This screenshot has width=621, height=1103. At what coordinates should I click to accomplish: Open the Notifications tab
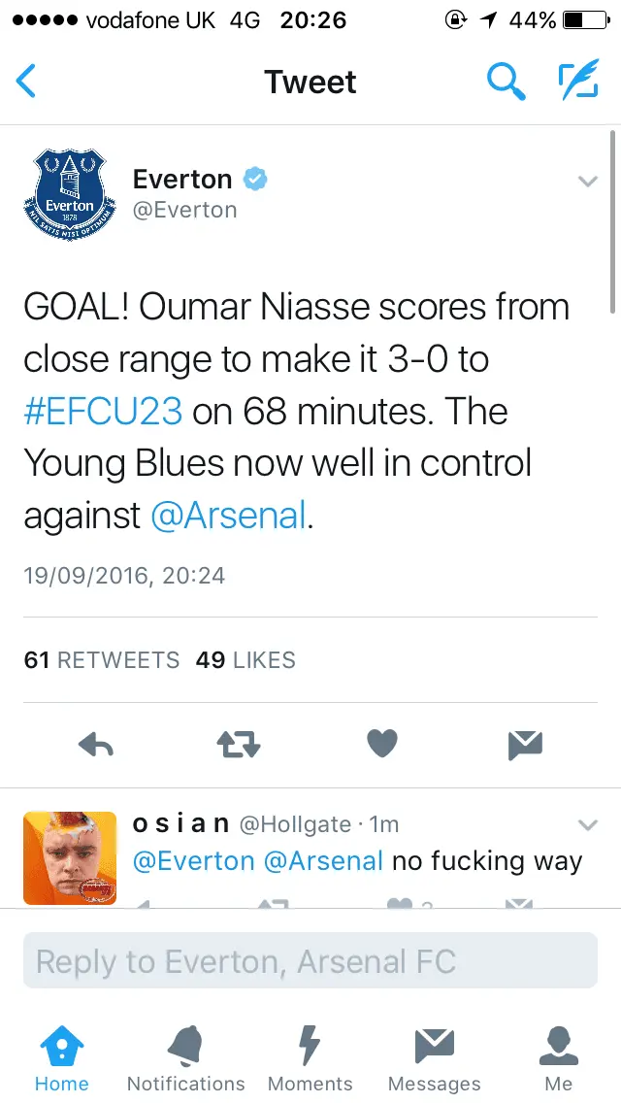click(x=185, y=1058)
